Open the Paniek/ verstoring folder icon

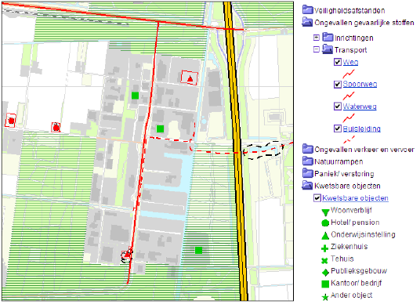307,173
